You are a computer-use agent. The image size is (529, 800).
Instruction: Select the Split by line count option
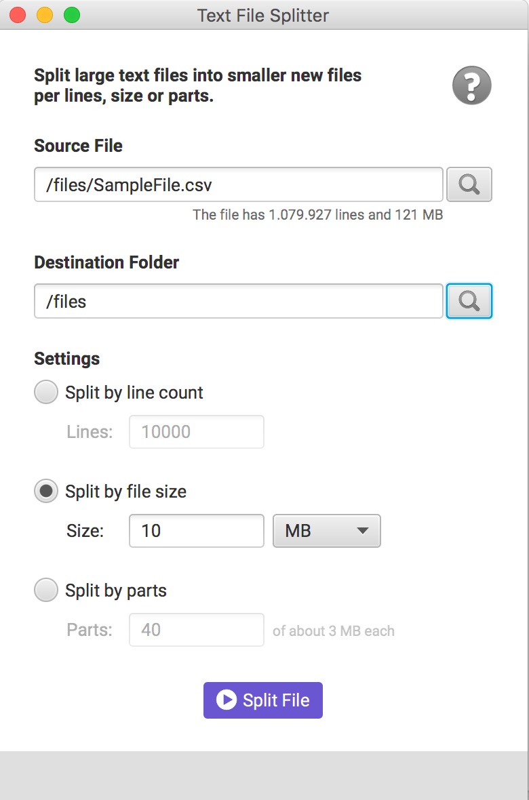pyautogui.click(x=46, y=393)
